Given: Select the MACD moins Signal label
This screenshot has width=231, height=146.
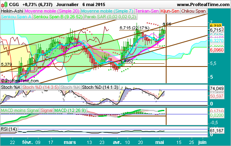Looking at the screenshot, I should click(20, 110).
